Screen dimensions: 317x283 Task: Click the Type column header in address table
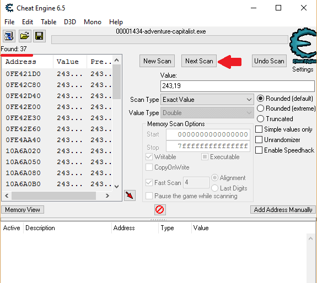175,228
